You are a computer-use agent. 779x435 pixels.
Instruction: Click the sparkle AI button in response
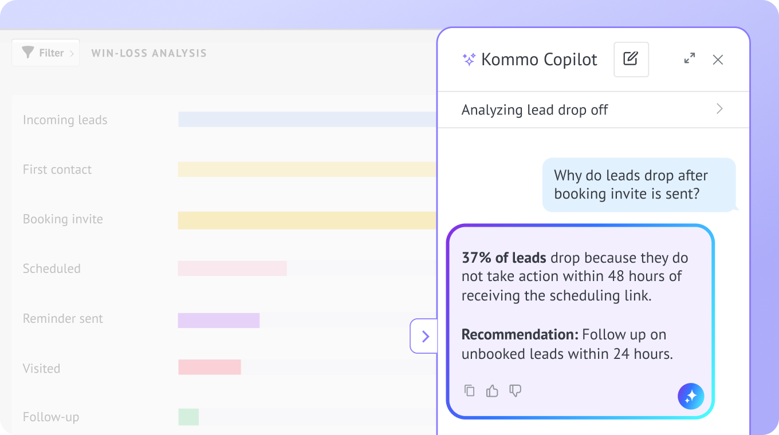pos(691,396)
